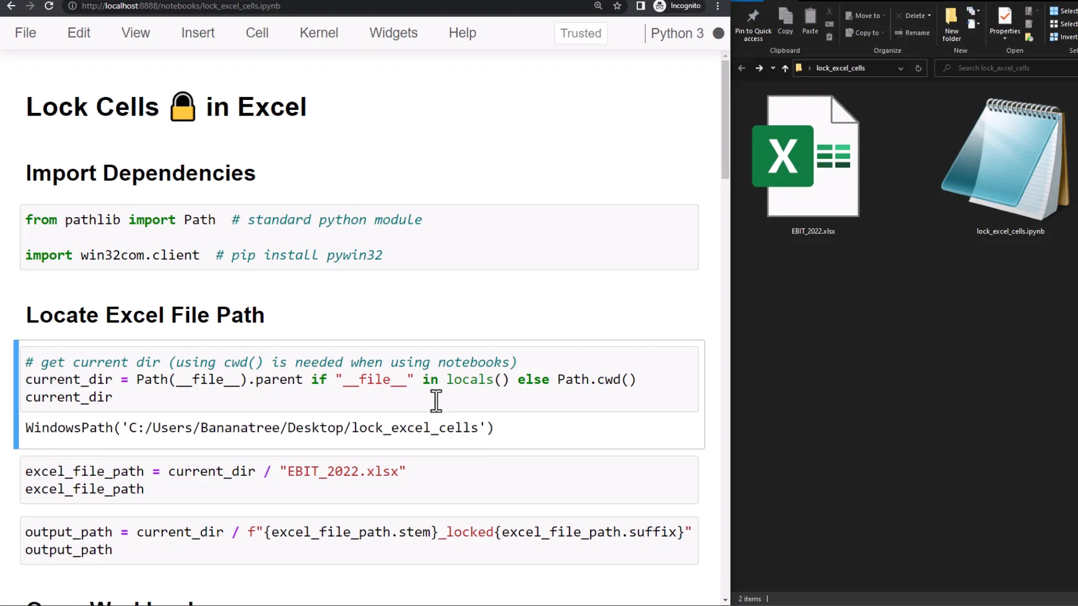Click the notebook scrollbar down arrow
Viewport: 1078px width, 606px height.
[x=725, y=600]
